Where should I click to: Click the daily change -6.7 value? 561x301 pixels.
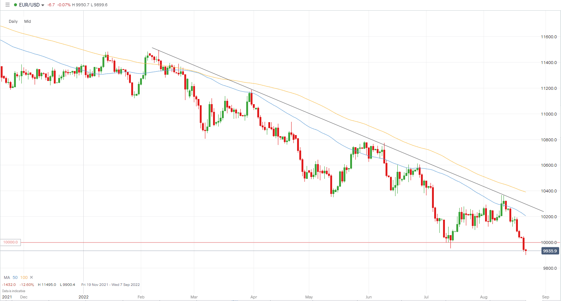tap(51, 5)
